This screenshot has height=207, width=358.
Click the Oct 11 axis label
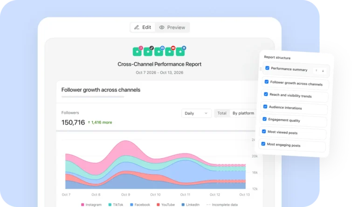point(185,195)
